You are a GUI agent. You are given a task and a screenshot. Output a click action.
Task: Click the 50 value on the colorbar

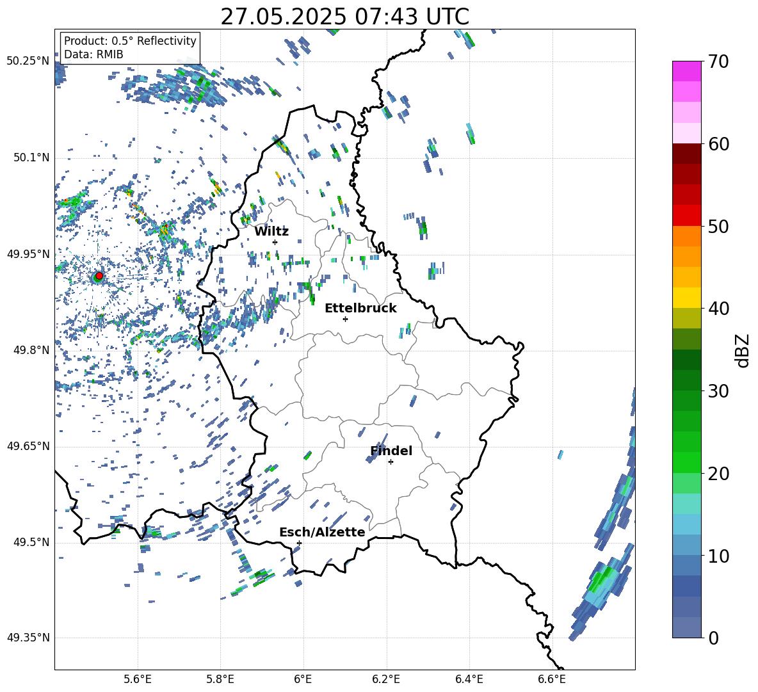pyautogui.click(x=718, y=226)
